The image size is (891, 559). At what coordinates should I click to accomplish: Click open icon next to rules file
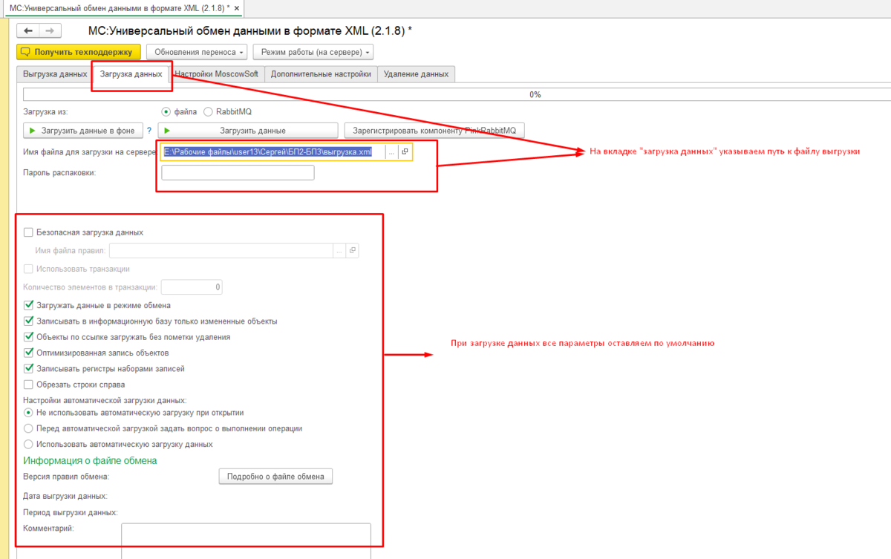tap(353, 250)
